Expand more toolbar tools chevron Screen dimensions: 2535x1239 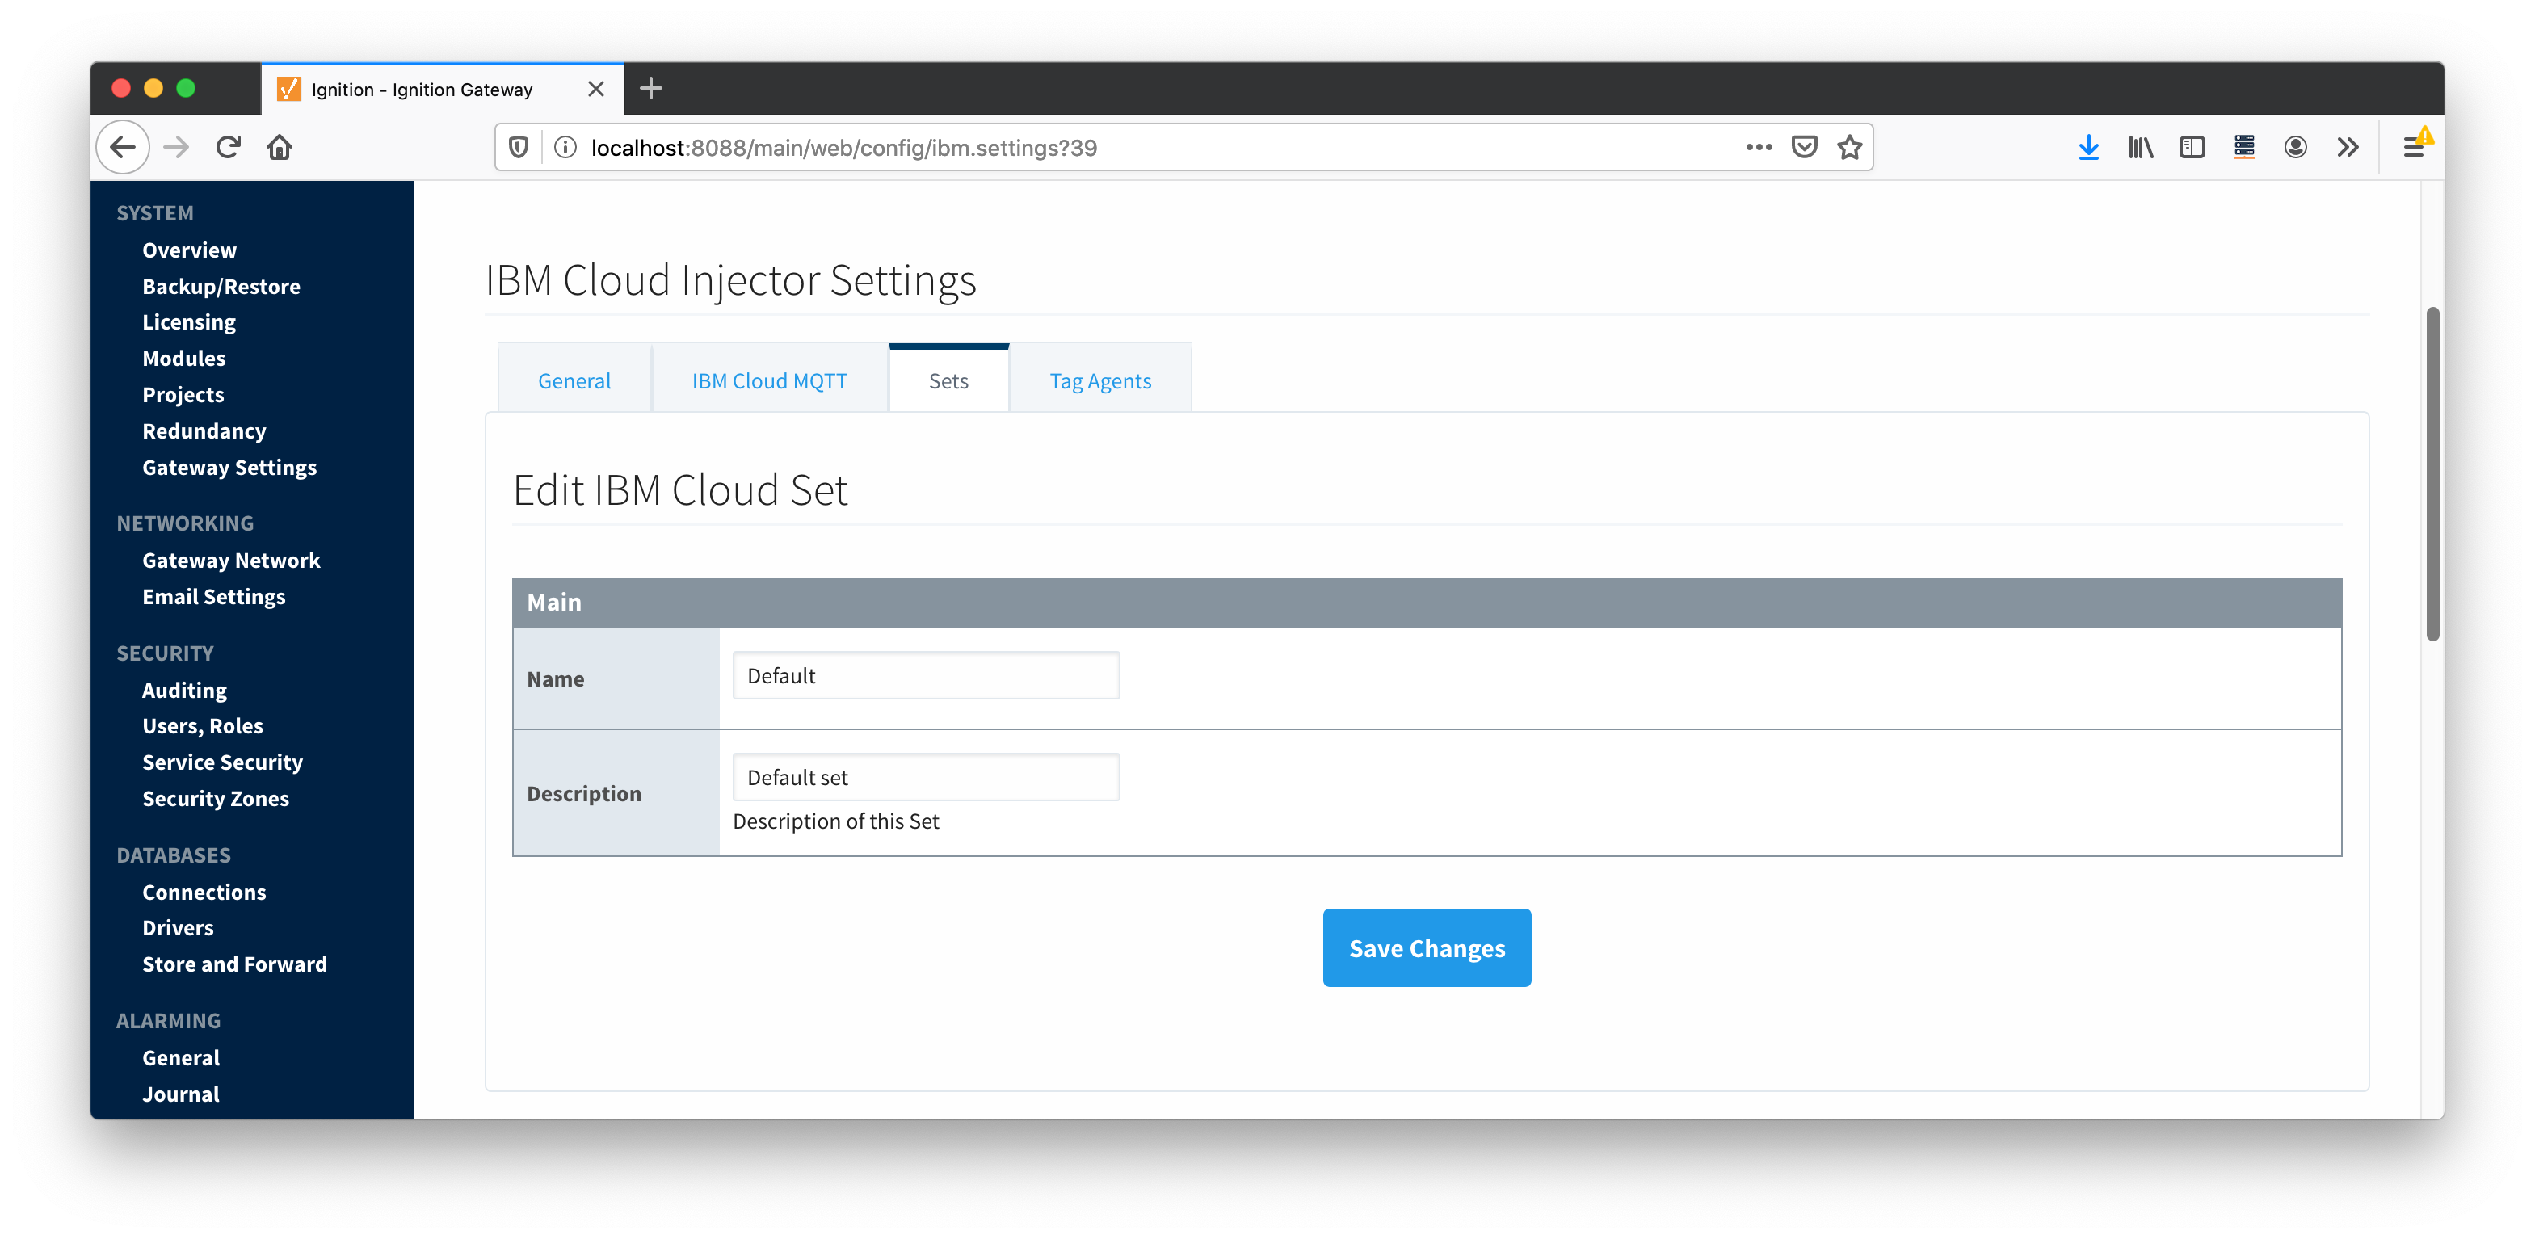pos(2348,148)
